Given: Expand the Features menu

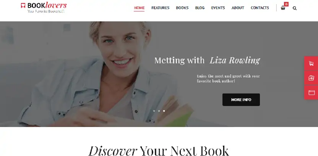Looking at the screenshot, I should (x=160, y=8).
